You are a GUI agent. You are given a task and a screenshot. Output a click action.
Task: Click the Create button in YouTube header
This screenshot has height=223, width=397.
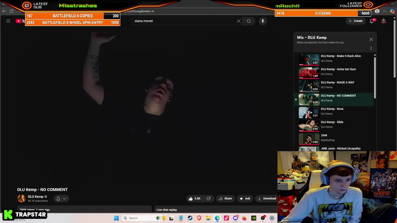[x=355, y=21]
